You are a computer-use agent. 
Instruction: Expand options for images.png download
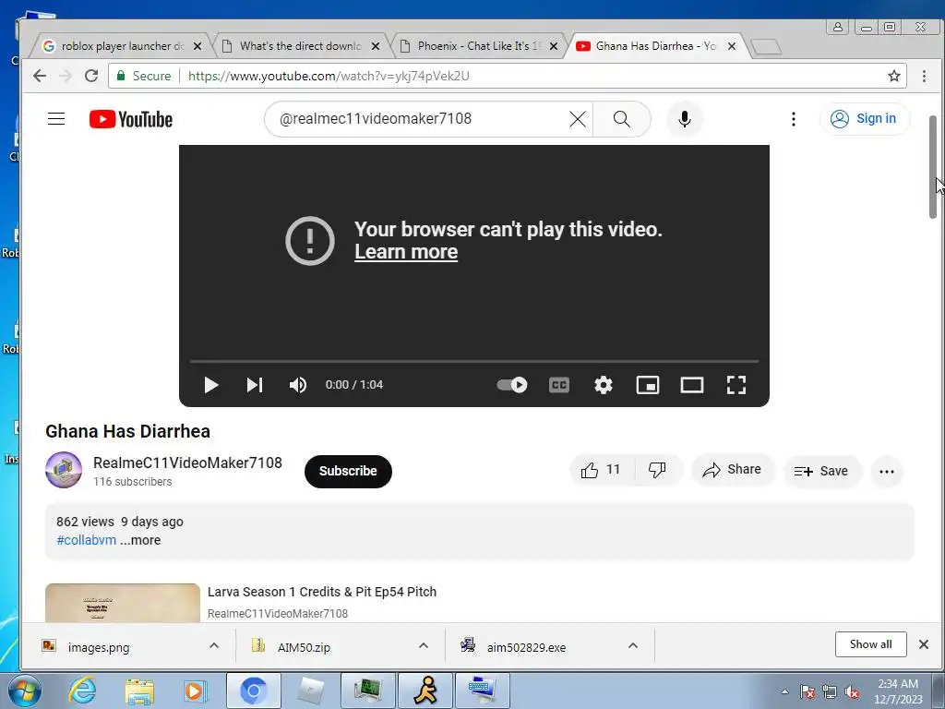click(213, 645)
